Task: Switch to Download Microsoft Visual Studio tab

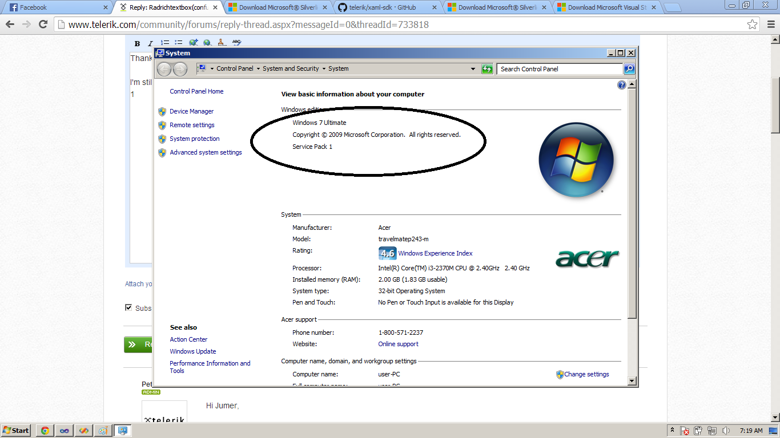Action: pos(608,7)
